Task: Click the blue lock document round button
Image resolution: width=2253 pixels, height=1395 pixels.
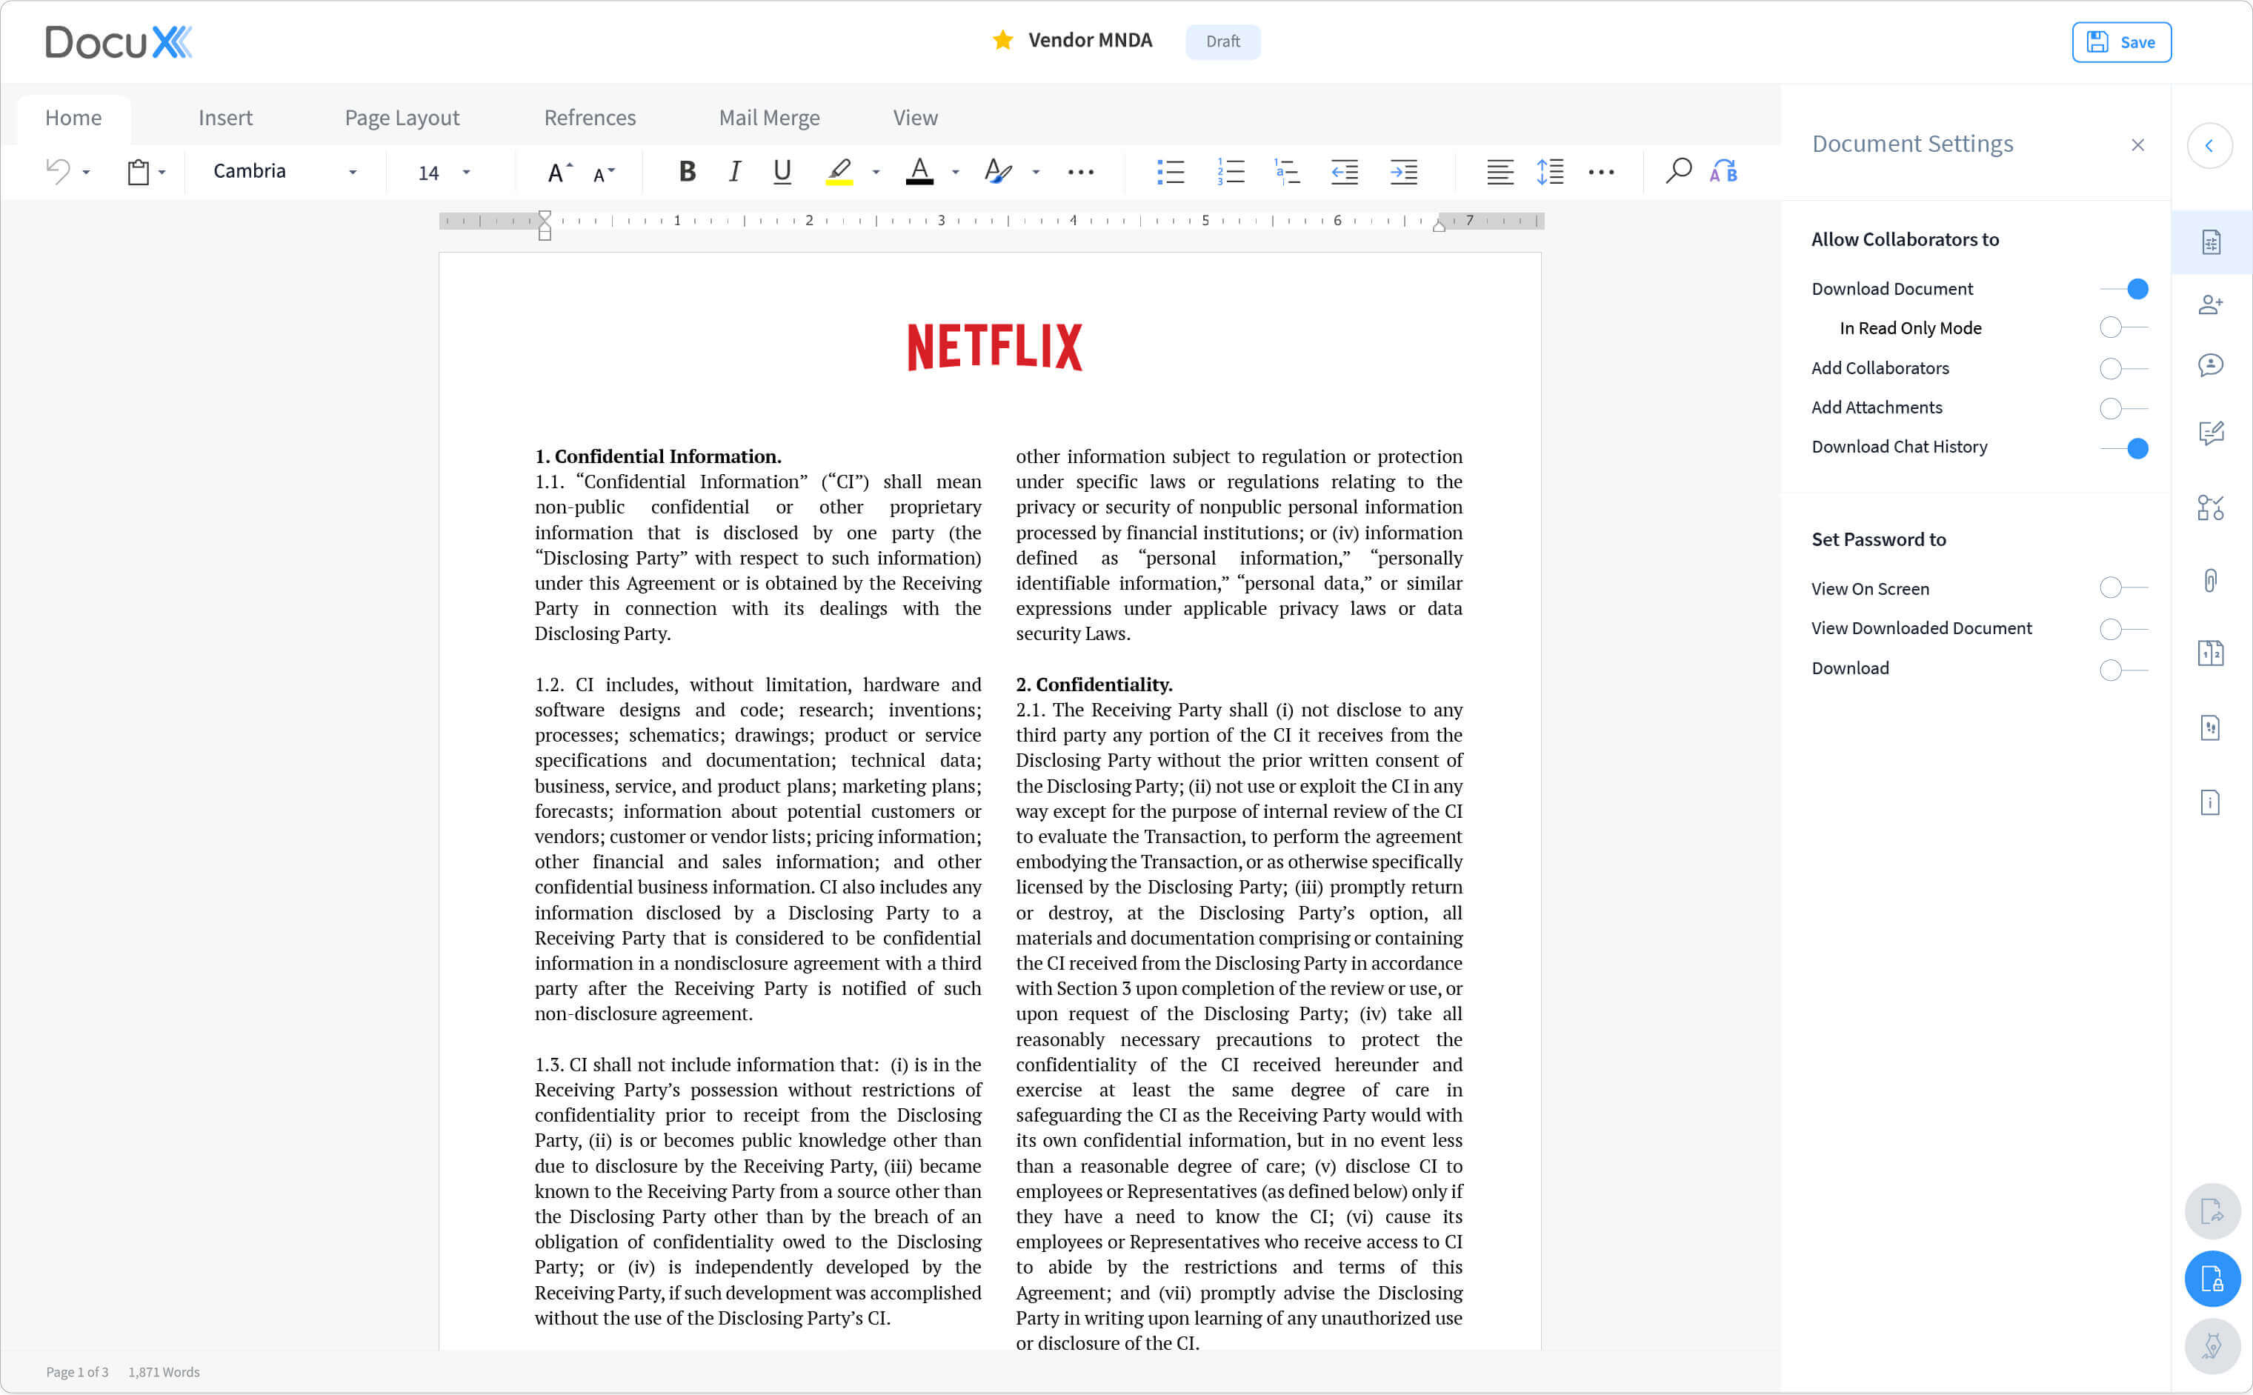Action: coord(2212,1279)
